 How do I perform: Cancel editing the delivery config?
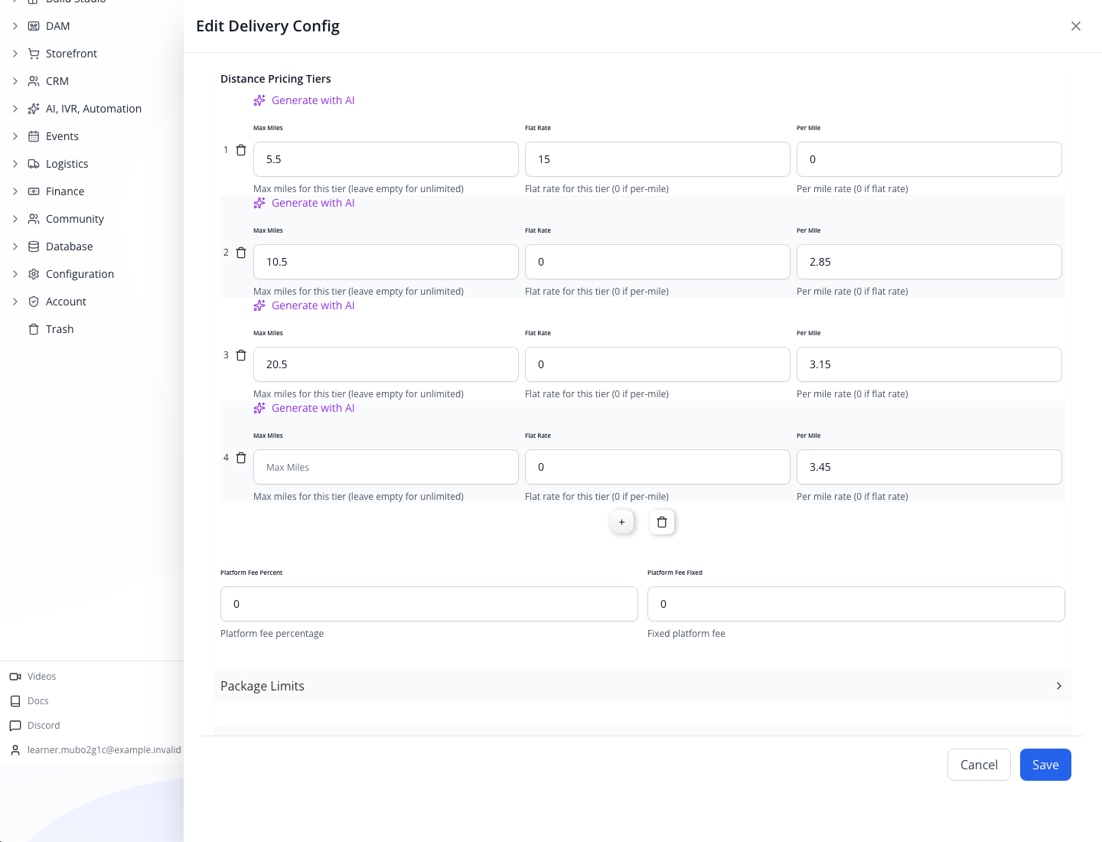tap(979, 765)
